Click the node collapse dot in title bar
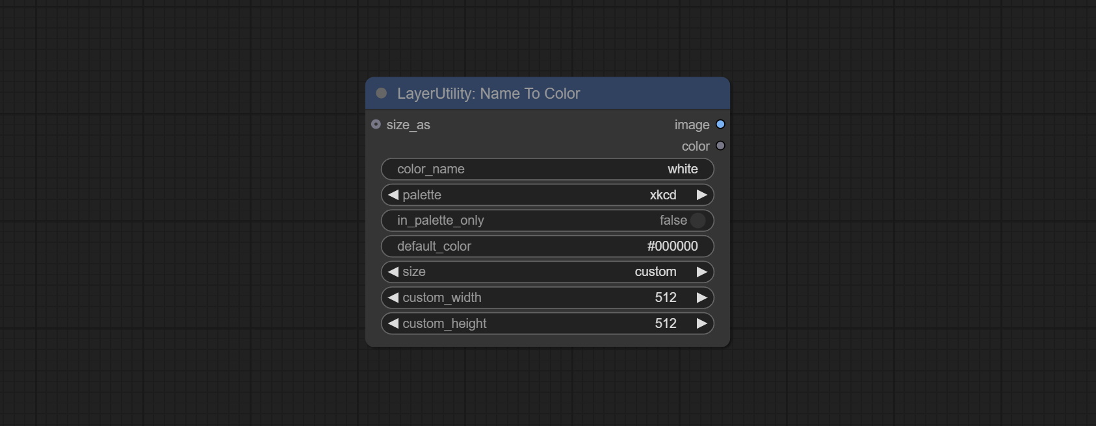The image size is (1096, 426). pos(382,94)
